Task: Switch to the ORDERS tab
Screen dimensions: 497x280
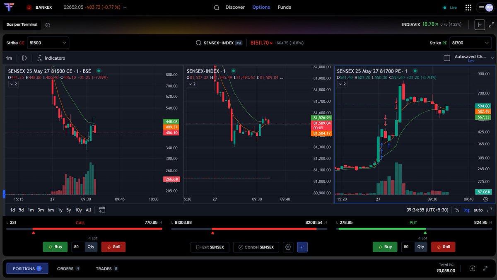Action: point(69,268)
